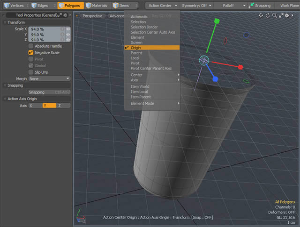Choose Selection action center

(152, 22)
